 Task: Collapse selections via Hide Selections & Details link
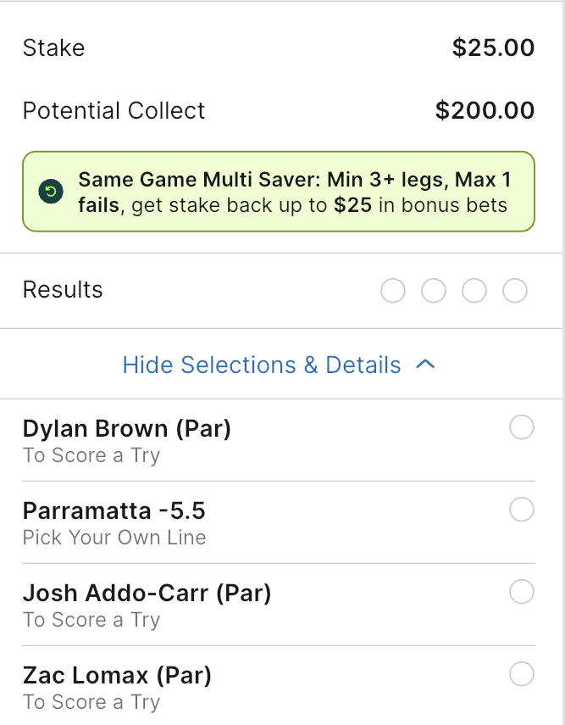click(262, 365)
